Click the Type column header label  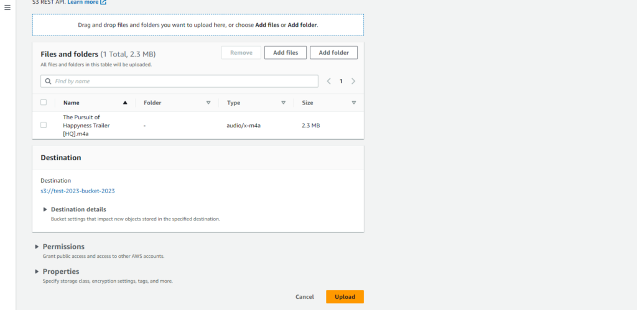[234, 103]
